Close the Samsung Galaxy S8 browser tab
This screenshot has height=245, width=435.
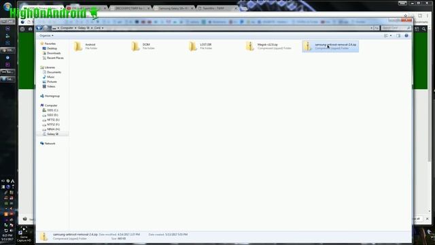click(192, 8)
